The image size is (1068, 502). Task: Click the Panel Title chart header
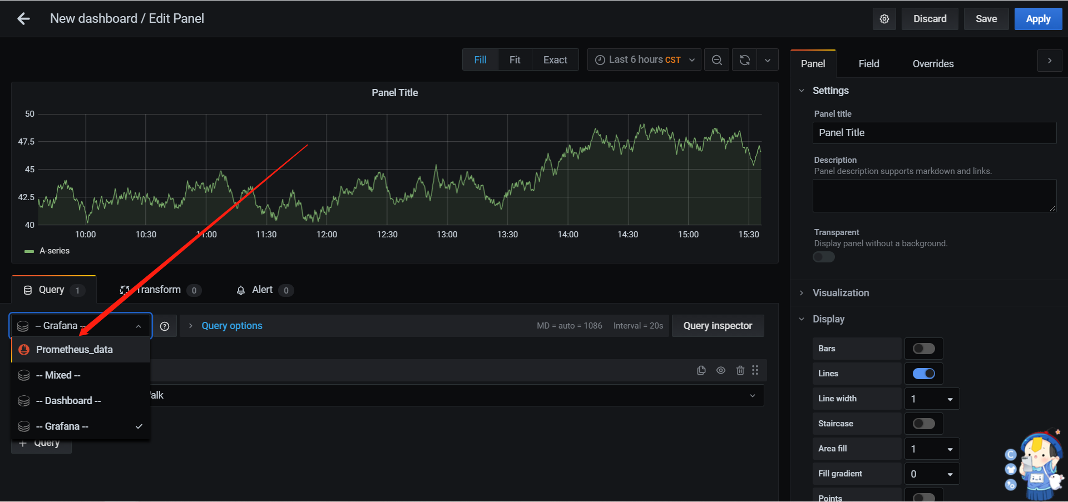tap(394, 93)
